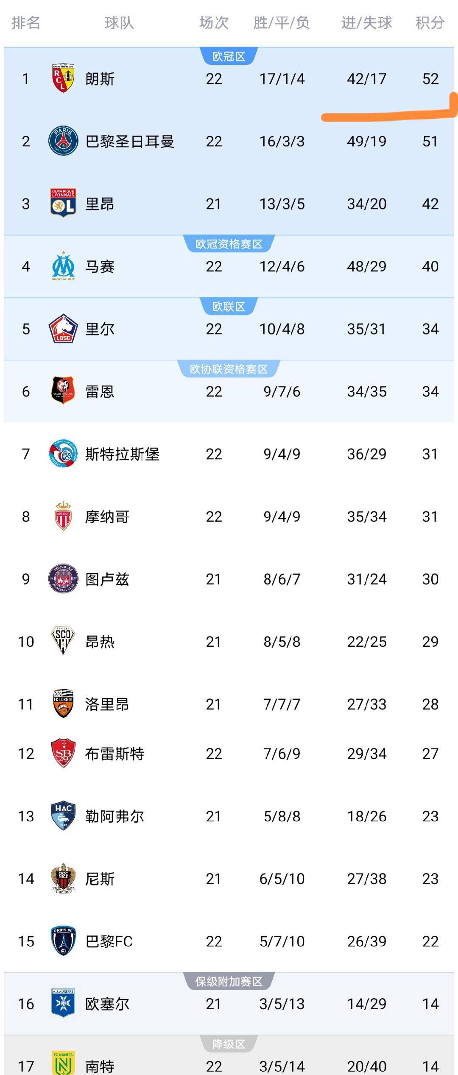Open the 巴黎圣日耳曼 team name
The image size is (458, 1075).
click(130, 141)
